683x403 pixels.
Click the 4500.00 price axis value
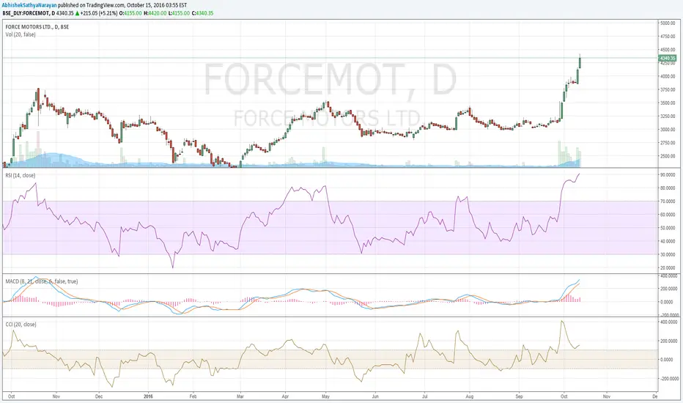668,50
